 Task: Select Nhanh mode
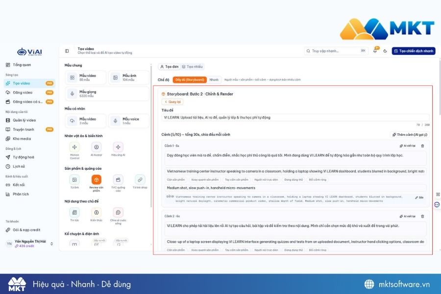click(214, 80)
